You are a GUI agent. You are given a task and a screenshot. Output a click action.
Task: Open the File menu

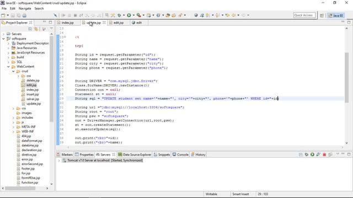pos(4,8)
